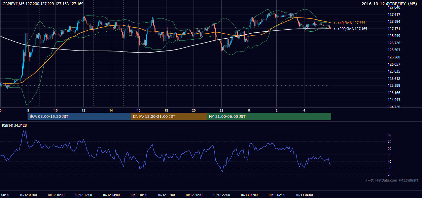422x198 pixels.
Task: Click the 10/12 12:00 time axis label
Action: [x=83, y=195]
